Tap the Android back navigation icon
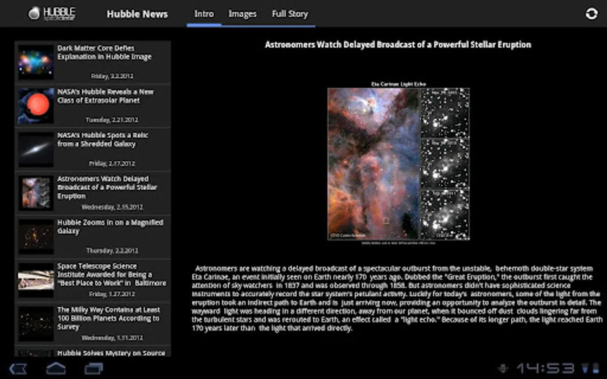 [18, 369]
